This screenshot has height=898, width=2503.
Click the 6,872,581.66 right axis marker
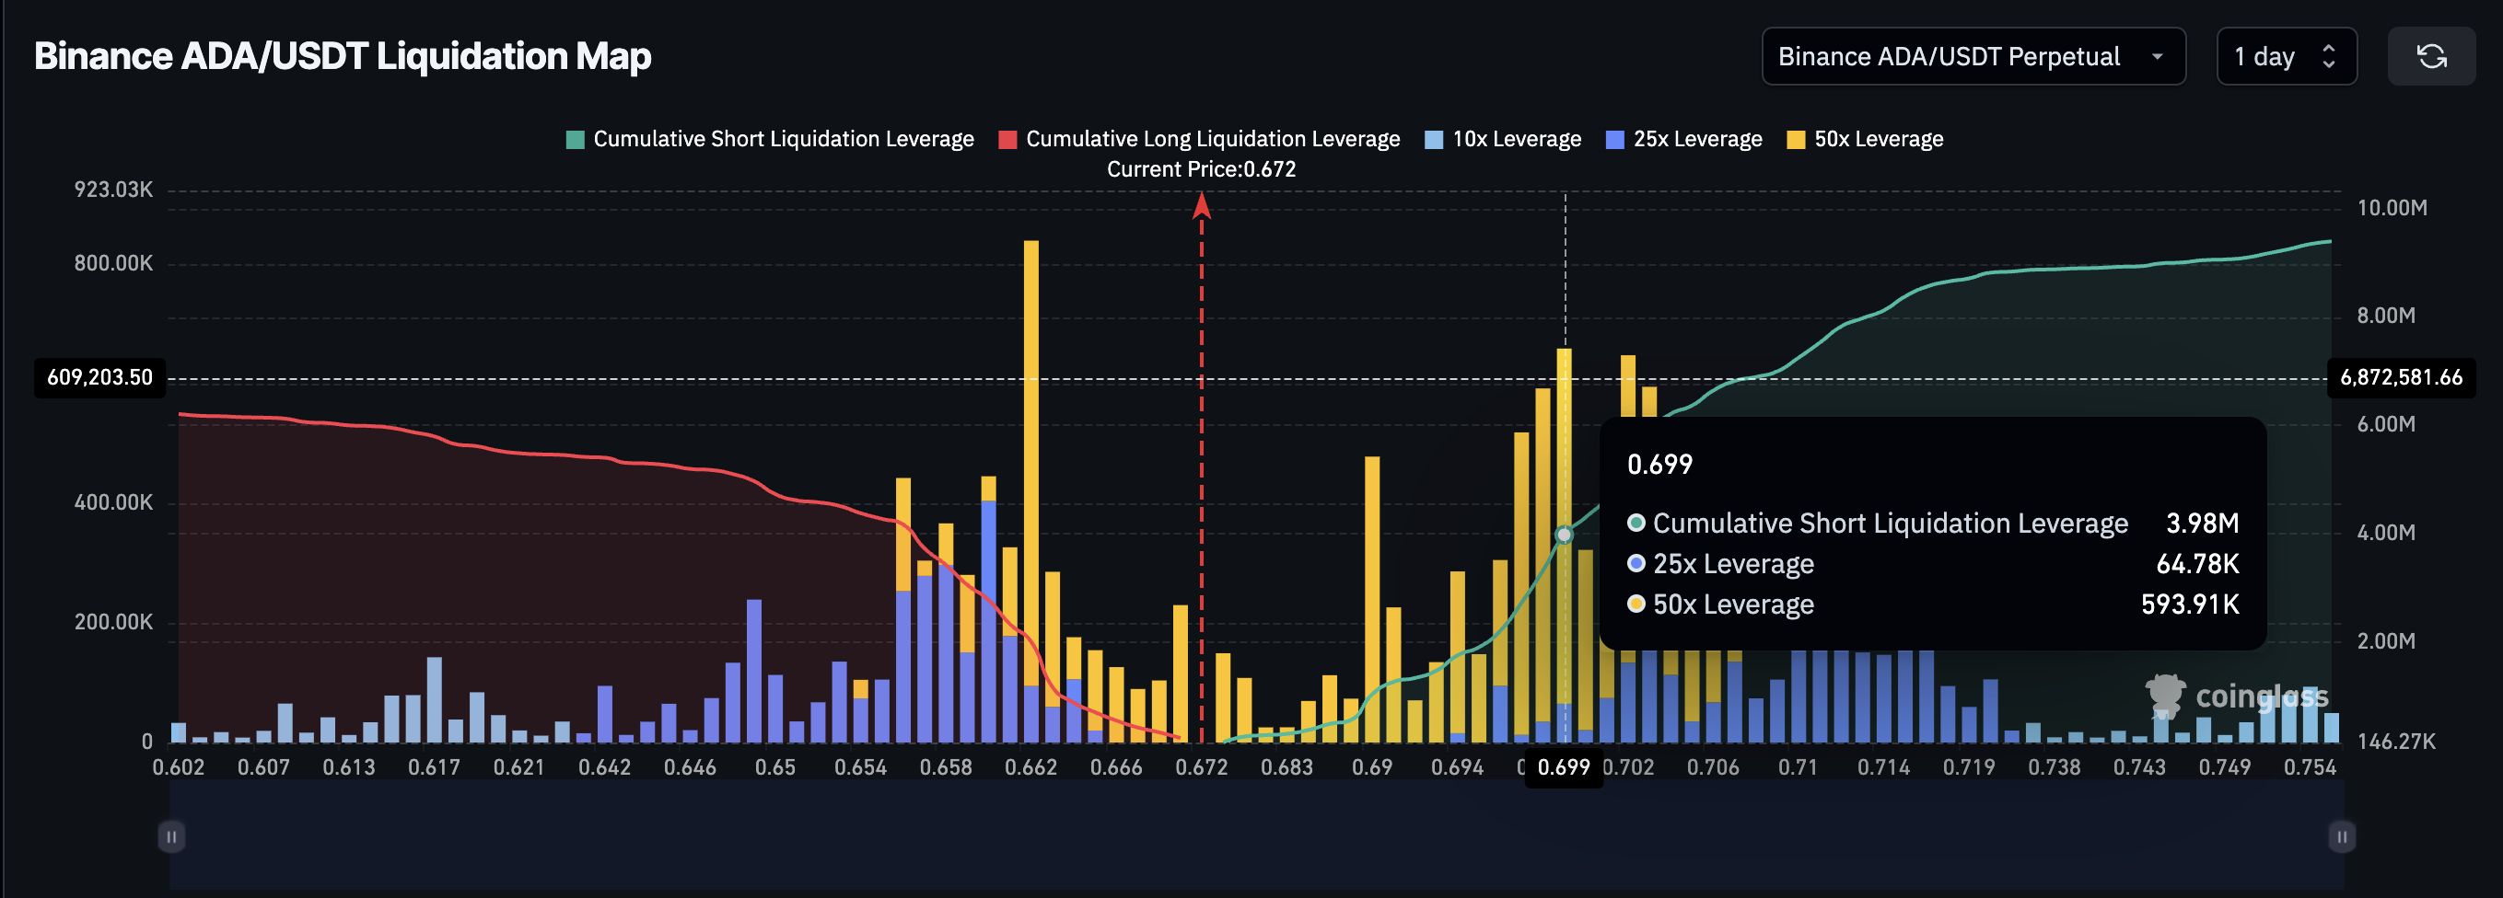point(2401,376)
